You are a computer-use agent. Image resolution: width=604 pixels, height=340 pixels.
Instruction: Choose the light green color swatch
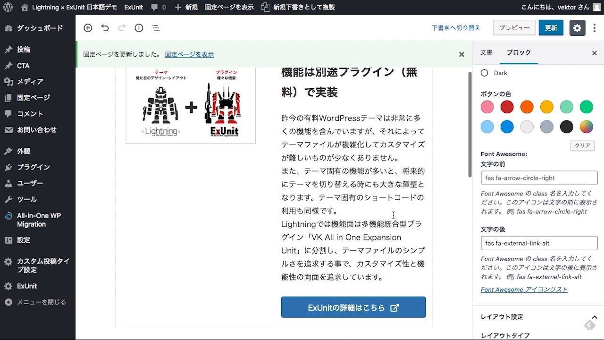coord(566,107)
